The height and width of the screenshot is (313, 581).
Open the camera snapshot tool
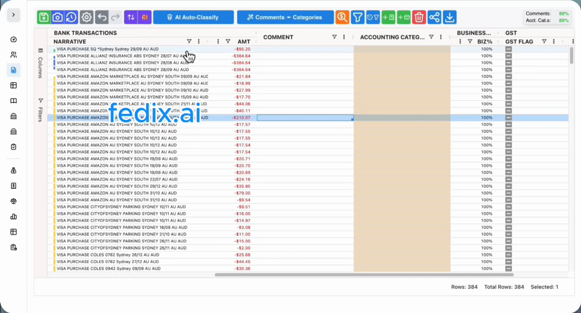coord(57,17)
